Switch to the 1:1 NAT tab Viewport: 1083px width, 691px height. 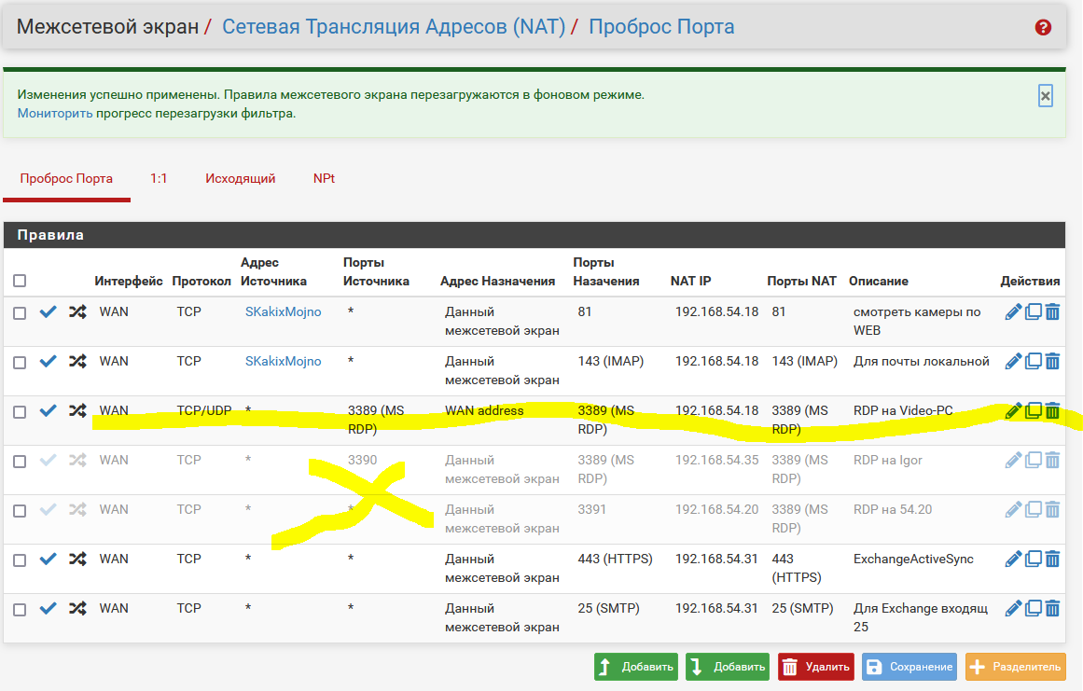pyautogui.click(x=159, y=178)
